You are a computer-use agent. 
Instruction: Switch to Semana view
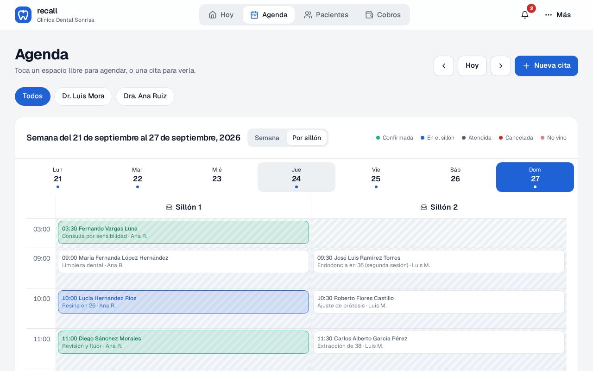267,138
